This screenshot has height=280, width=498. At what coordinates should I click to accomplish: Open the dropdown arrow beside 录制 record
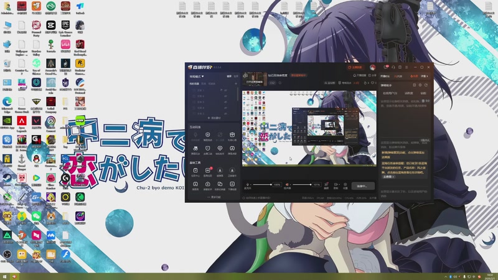click(x=339, y=184)
